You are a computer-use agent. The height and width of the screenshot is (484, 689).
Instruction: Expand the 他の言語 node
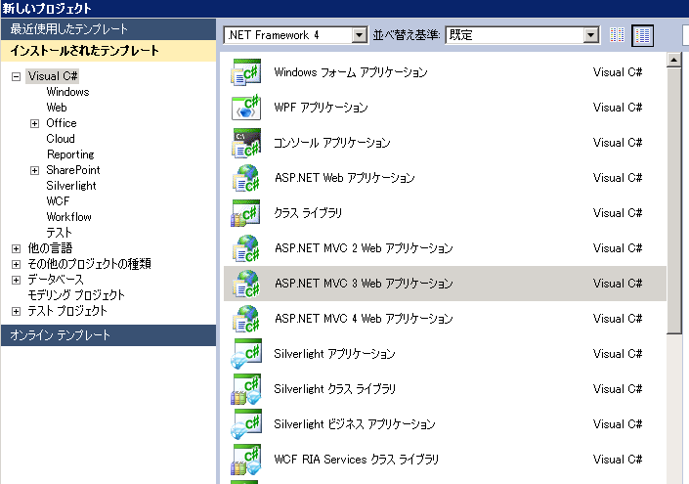click(16, 248)
